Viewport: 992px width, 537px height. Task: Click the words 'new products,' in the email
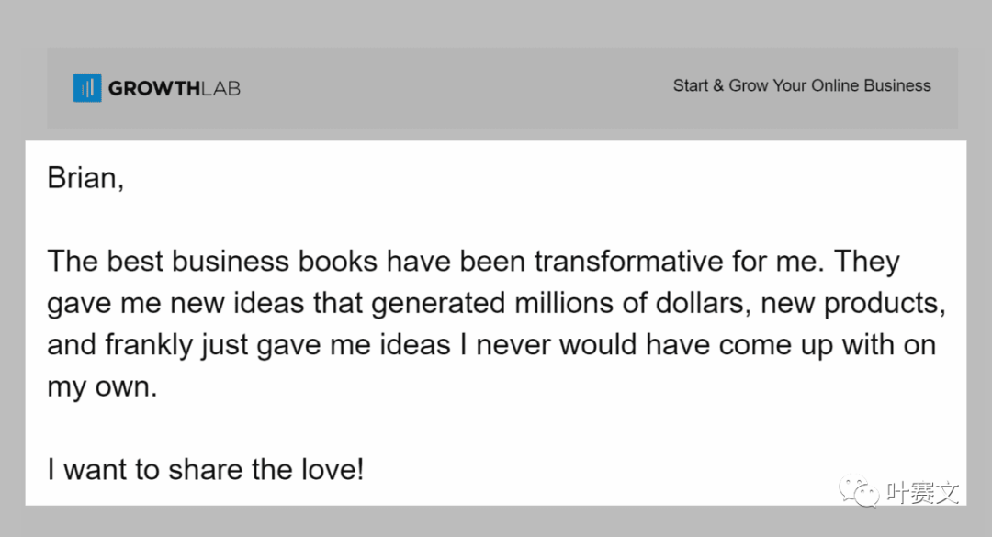pyautogui.click(x=852, y=304)
